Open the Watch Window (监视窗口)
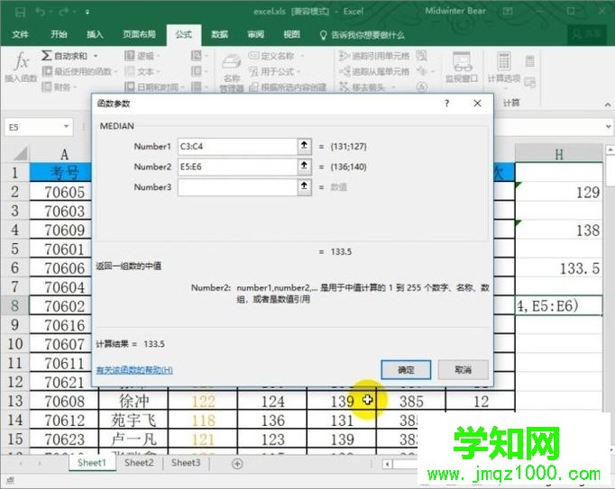The width and height of the screenshot is (615, 489). [462, 67]
